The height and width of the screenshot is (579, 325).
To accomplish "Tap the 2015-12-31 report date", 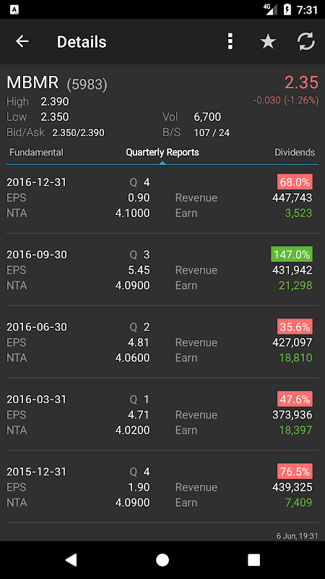I will click(x=37, y=472).
